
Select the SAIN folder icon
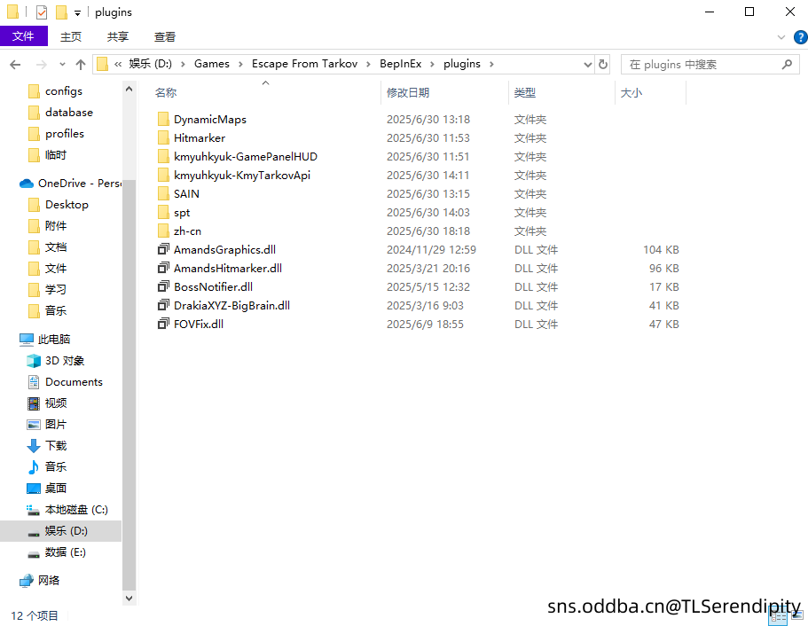pos(163,193)
